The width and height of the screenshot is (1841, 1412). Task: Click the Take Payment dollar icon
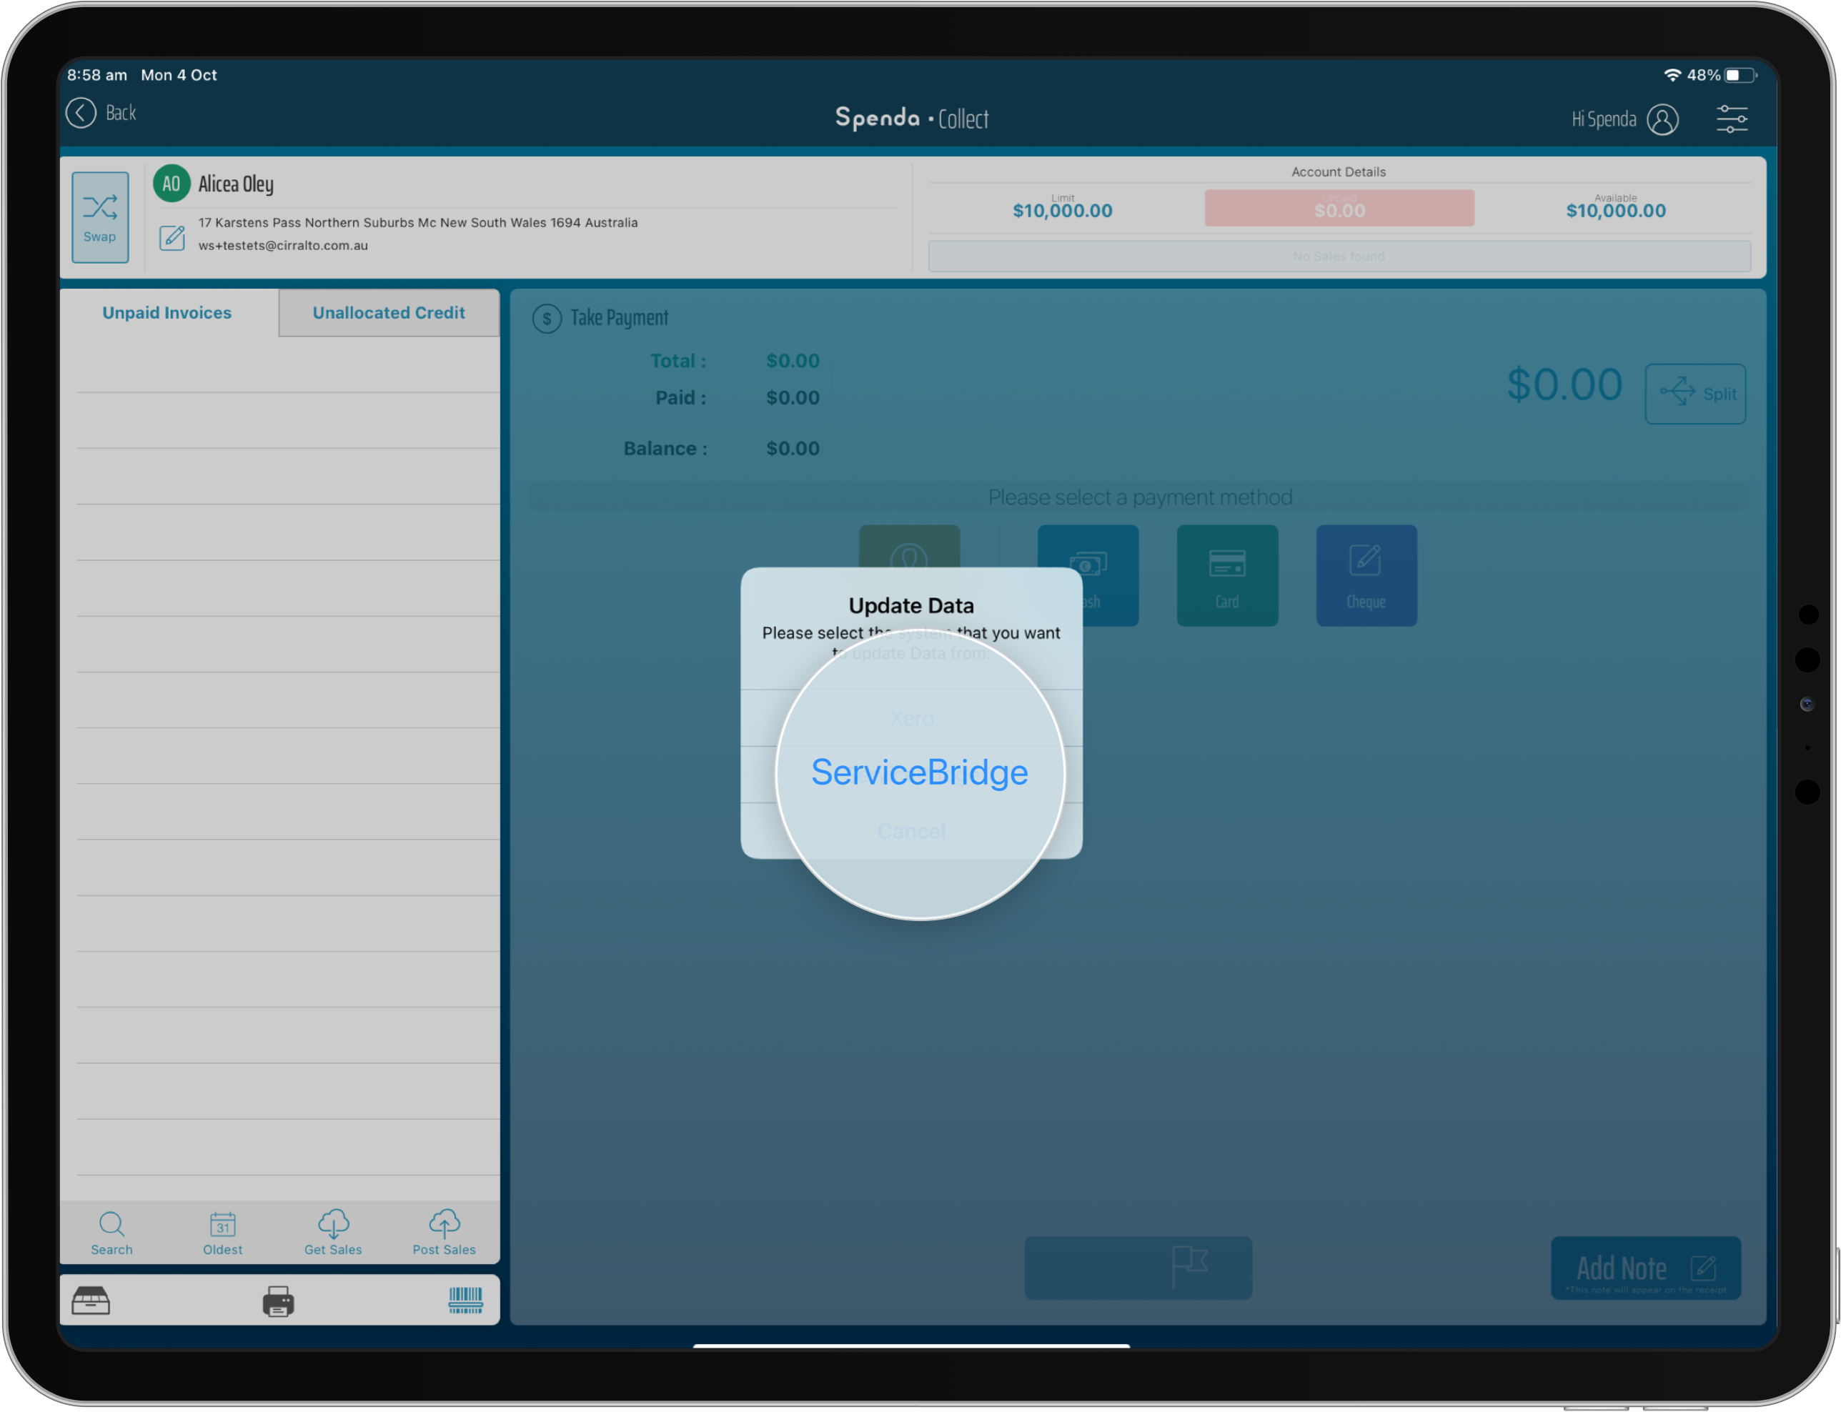[x=547, y=319]
